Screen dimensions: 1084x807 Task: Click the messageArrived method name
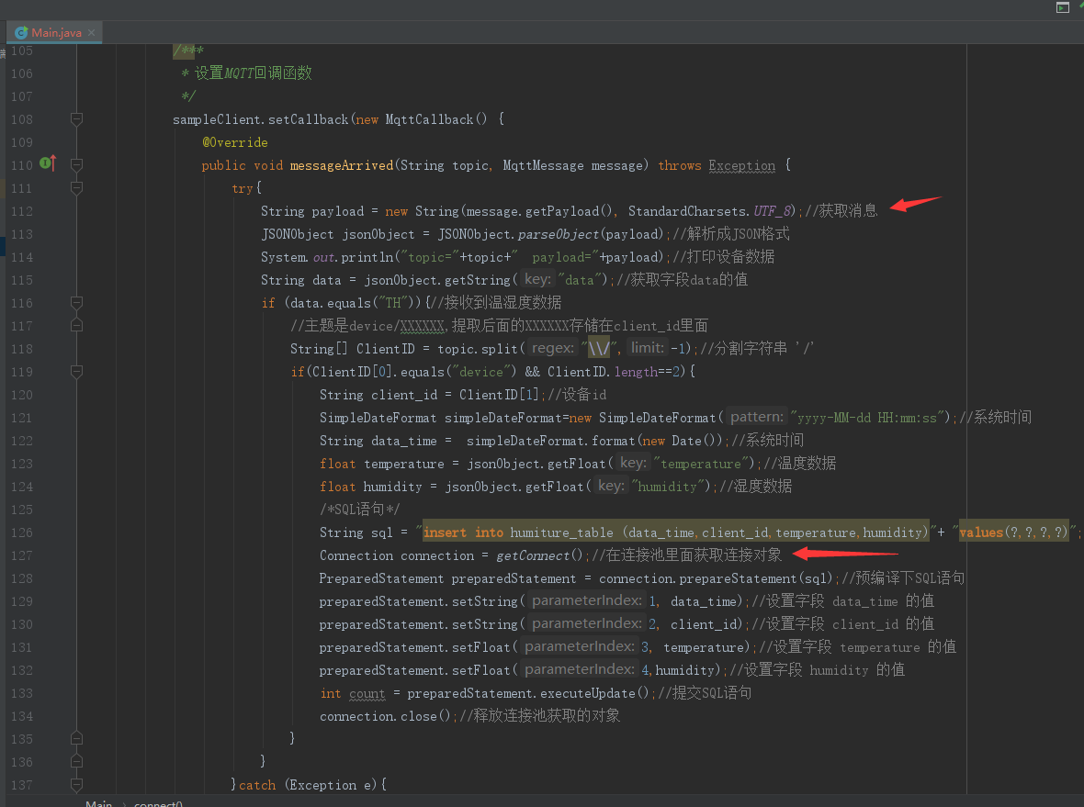(x=342, y=165)
